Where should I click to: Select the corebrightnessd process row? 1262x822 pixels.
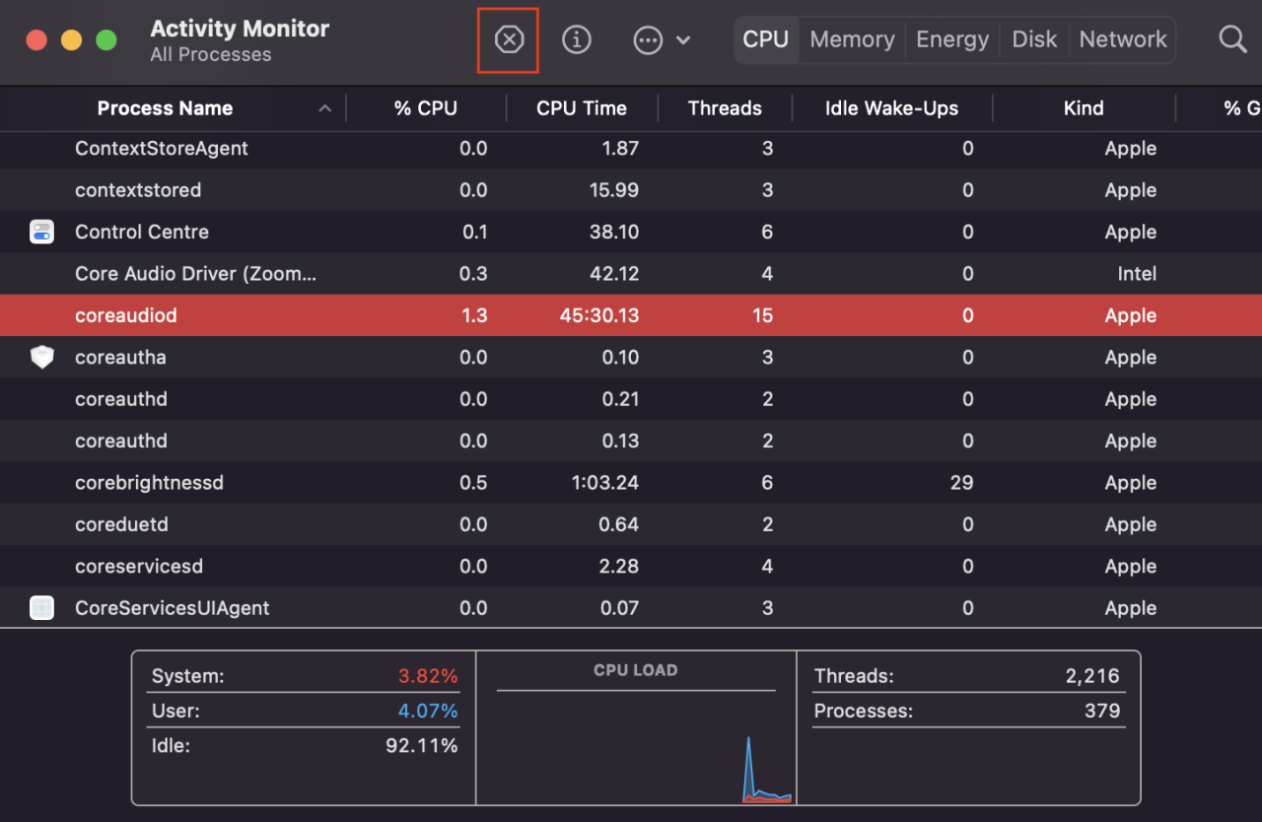pyautogui.click(x=631, y=483)
